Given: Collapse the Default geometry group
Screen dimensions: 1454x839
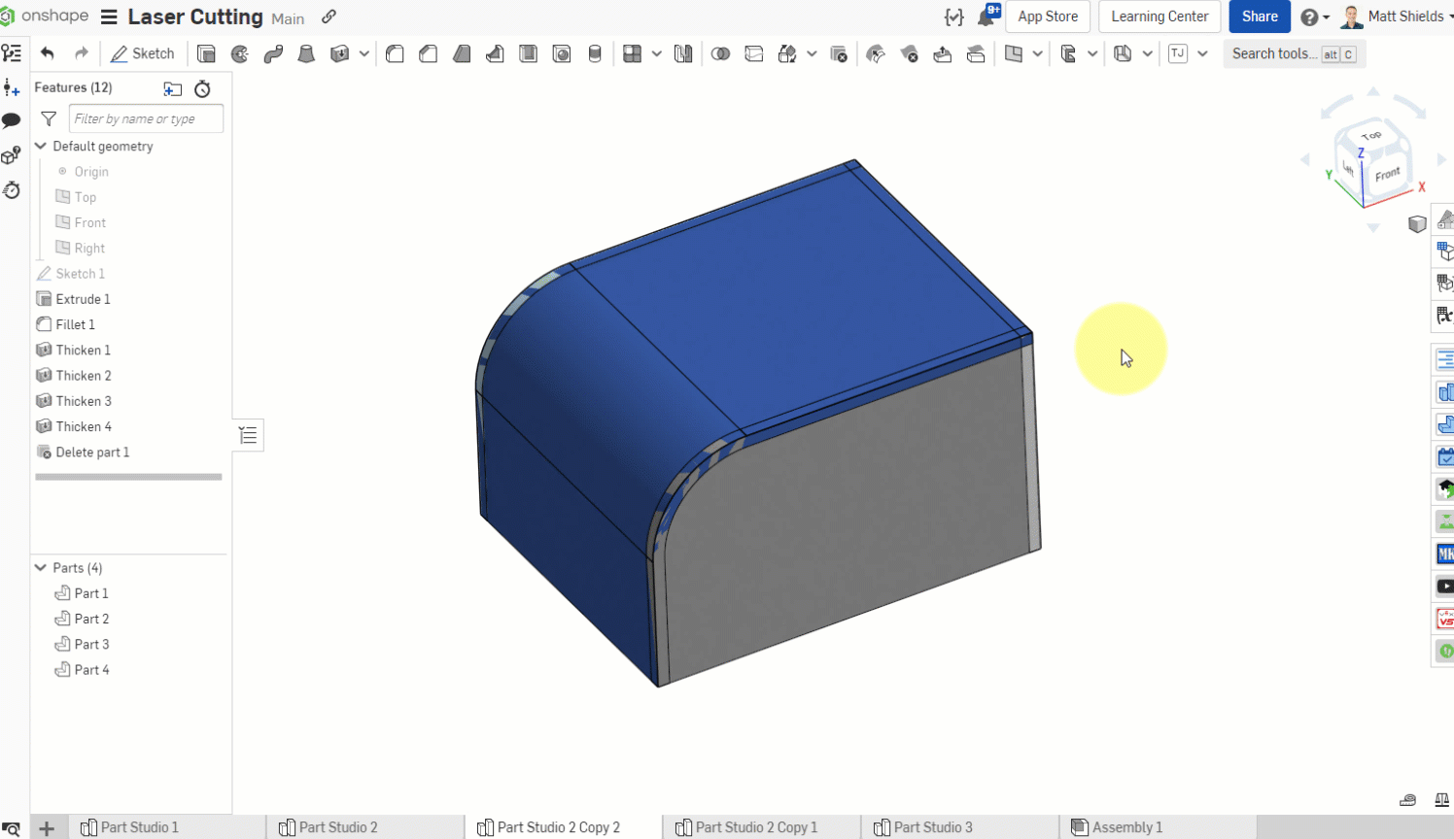Looking at the screenshot, I should [x=40, y=146].
